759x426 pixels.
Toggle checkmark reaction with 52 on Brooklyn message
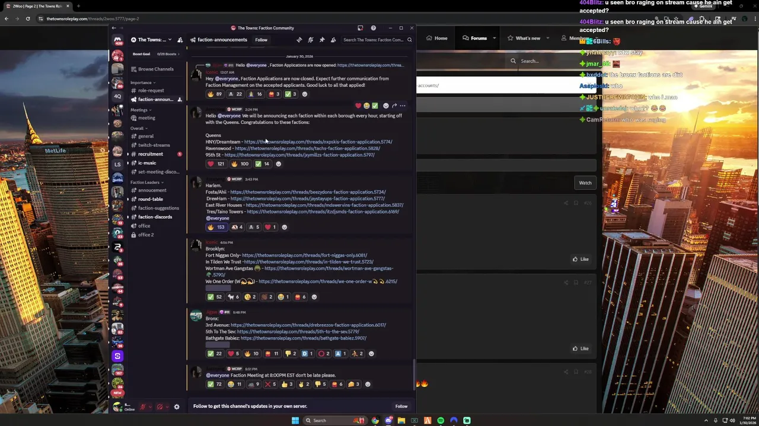[x=215, y=297]
